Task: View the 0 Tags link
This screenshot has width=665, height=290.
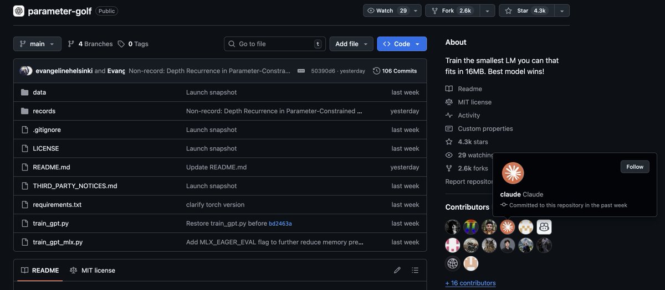Action: (133, 44)
